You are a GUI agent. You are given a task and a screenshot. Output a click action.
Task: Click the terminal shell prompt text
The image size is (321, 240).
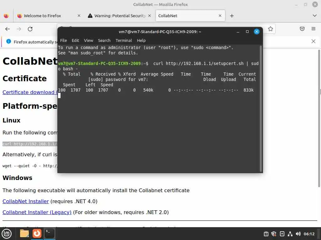pos(103,63)
